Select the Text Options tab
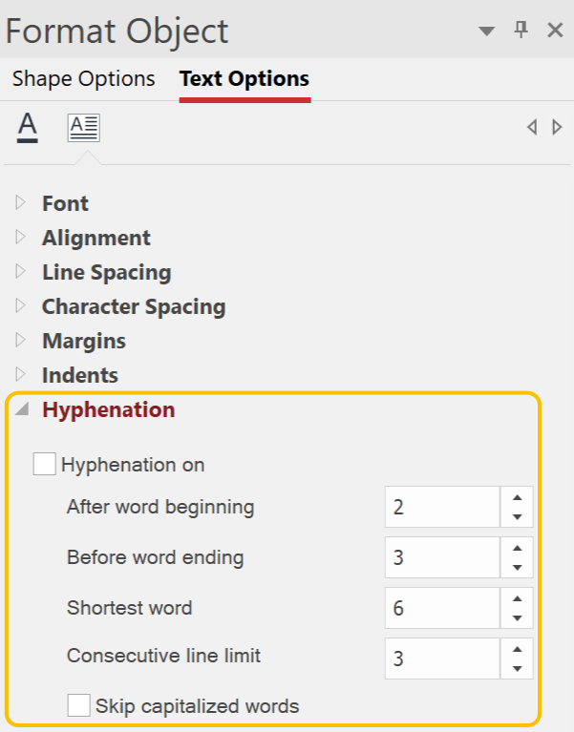 click(244, 78)
